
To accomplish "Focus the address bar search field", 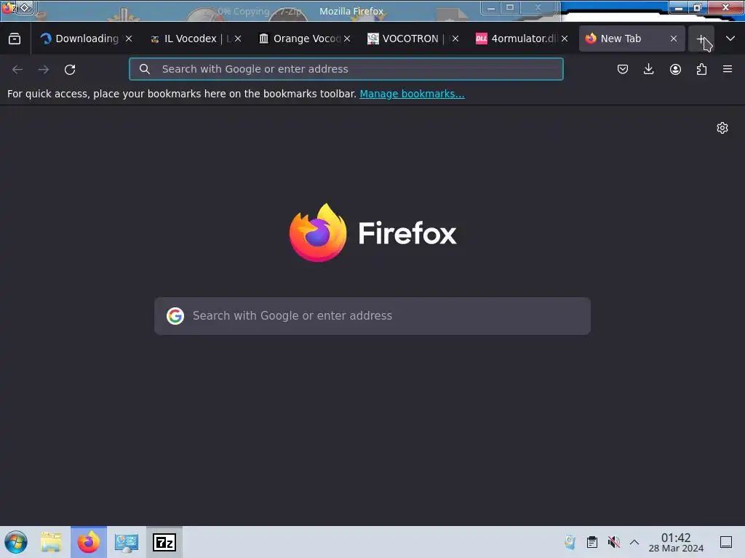I will pos(346,69).
